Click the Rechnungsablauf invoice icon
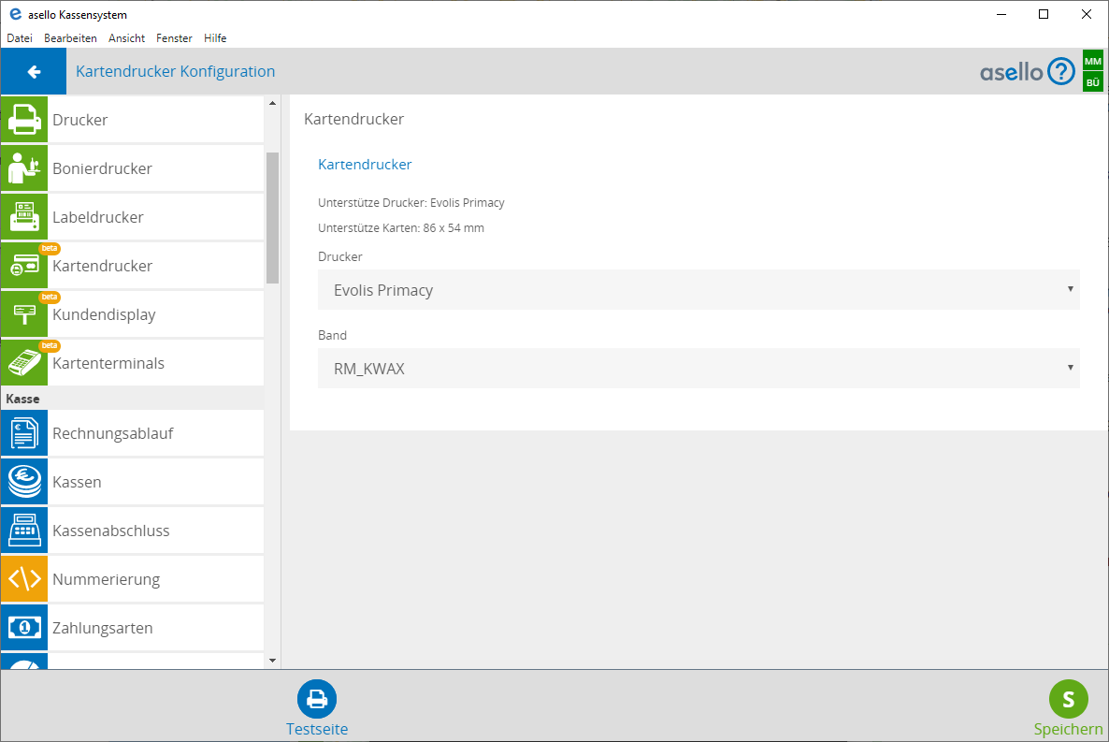The height and width of the screenshot is (742, 1109). point(23,433)
